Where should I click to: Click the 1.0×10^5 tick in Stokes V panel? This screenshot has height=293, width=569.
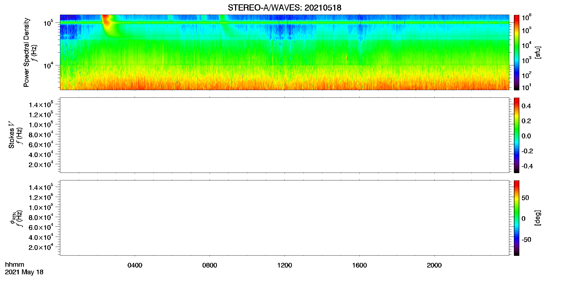tap(41, 124)
